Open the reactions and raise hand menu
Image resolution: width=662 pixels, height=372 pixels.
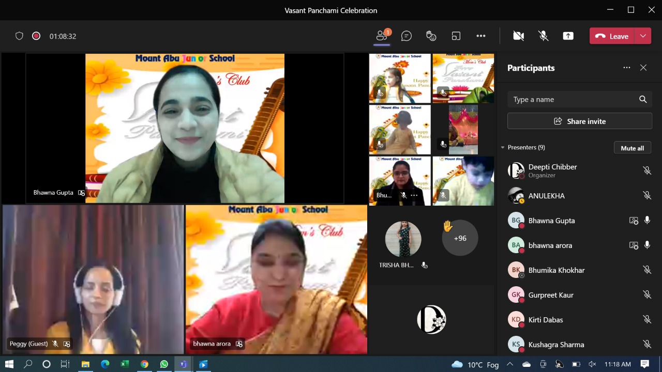[x=431, y=36]
